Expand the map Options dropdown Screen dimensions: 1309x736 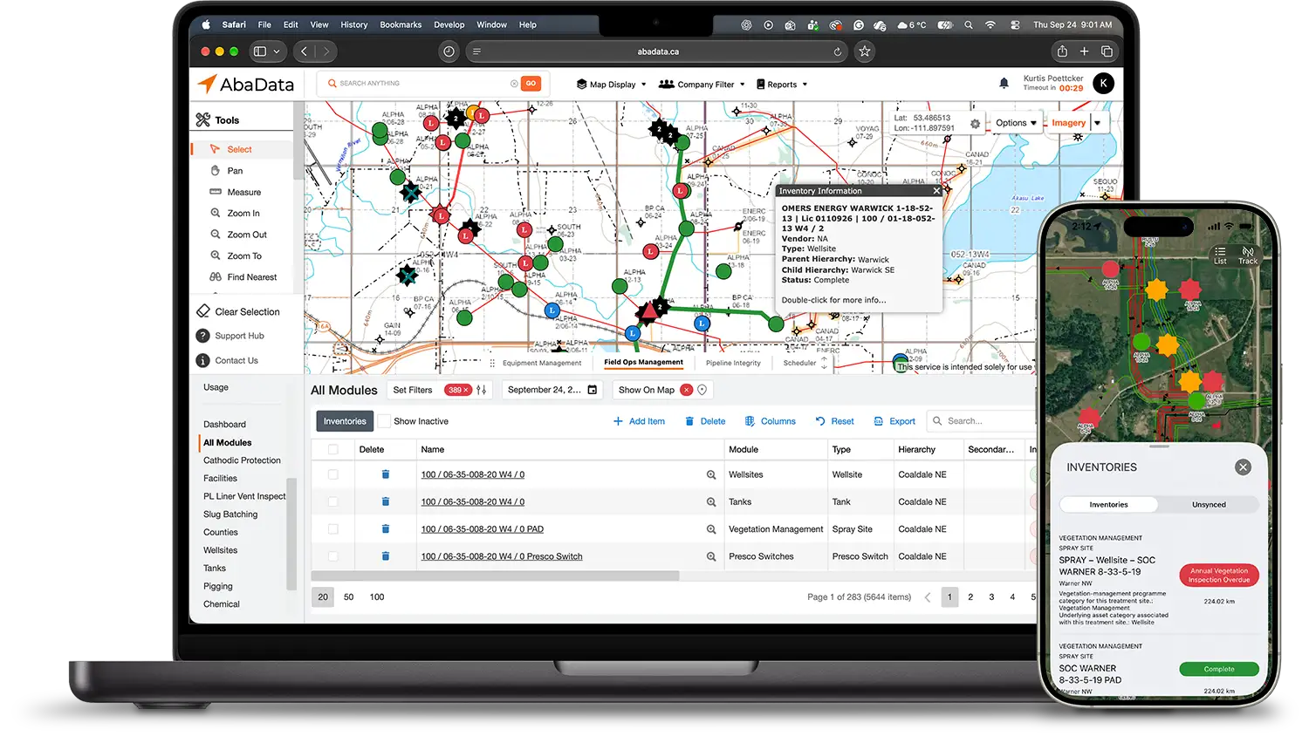tap(1016, 123)
